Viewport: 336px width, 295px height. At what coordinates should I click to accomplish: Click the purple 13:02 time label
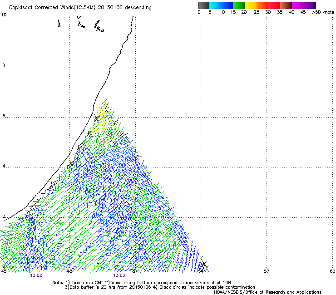click(36, 275)
